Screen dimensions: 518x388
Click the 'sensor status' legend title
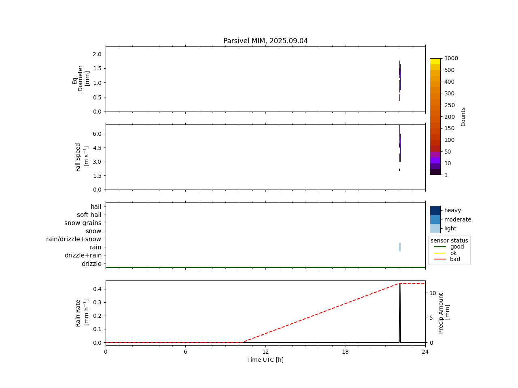449,240
